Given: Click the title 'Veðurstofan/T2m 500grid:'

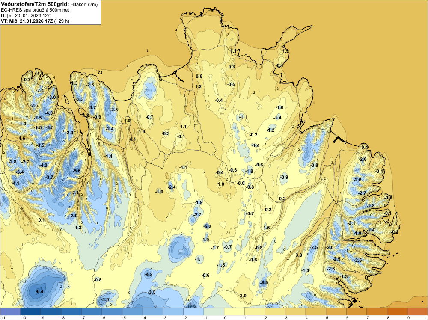Looking at the screenshot, I should [35, 4].
